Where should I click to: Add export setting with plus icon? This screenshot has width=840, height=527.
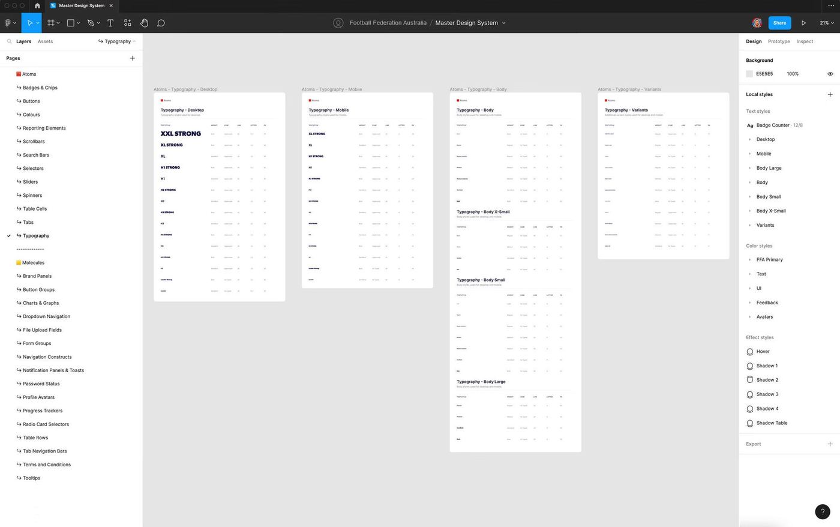tap(830, 444)
